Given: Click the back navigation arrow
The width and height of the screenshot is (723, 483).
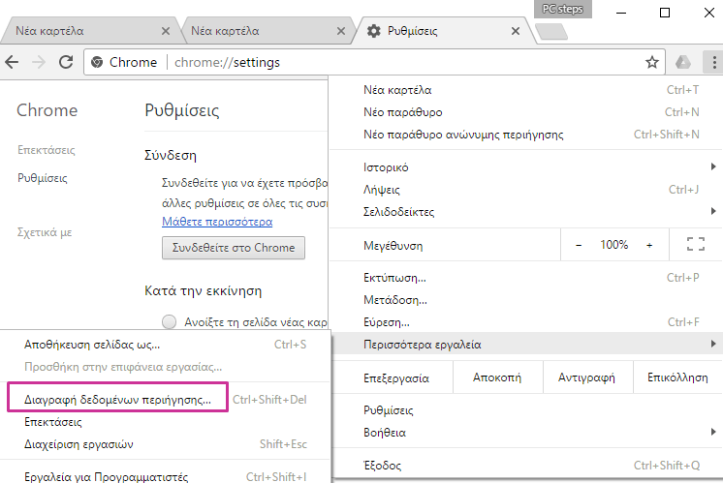Looking at the screenshot, I should [12, 62].
